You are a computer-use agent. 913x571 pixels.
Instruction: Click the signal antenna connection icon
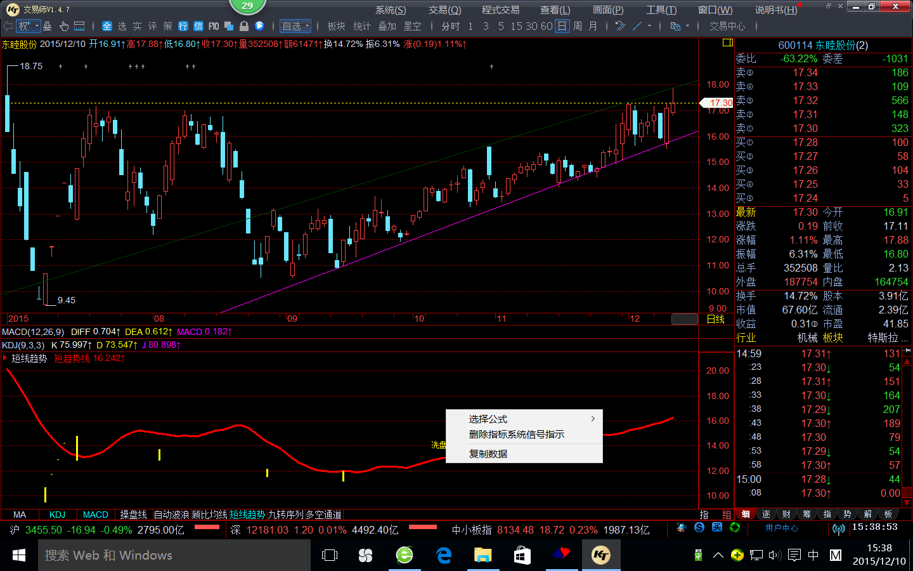point(838,528)
